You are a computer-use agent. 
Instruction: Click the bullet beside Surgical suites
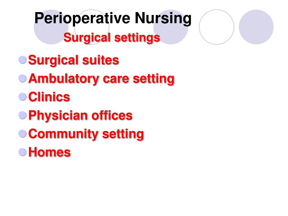point(22,60)
